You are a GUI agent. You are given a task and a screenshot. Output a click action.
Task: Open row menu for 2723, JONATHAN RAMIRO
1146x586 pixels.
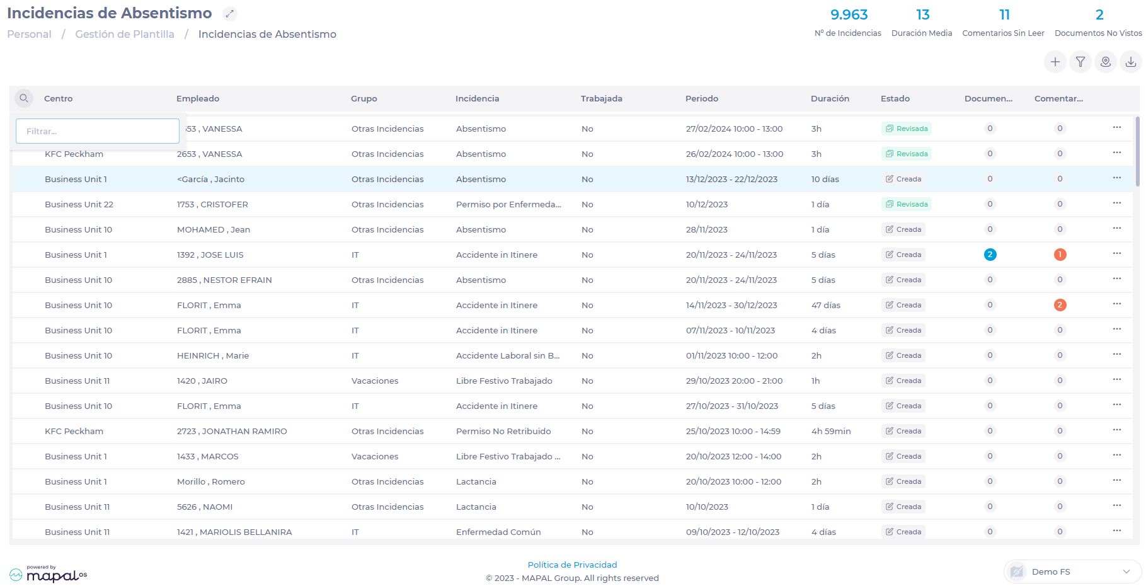pyautogui.click(x=1117, y=430)
